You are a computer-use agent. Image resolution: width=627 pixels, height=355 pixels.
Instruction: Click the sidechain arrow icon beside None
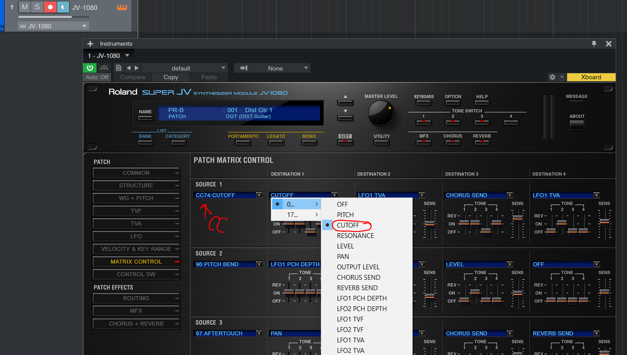[244, 68]
